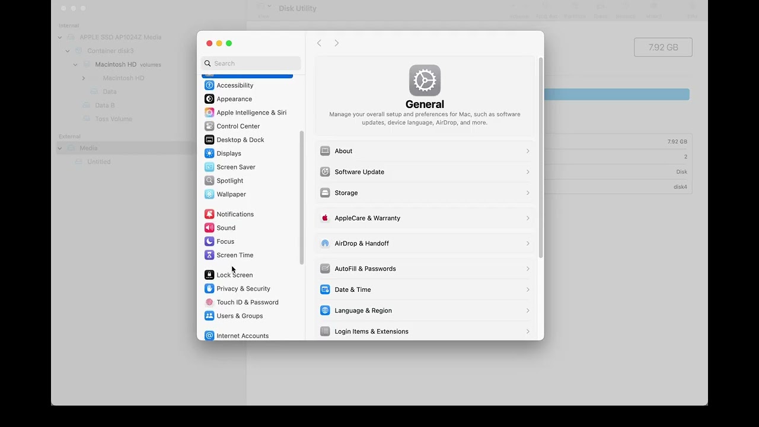Click the chevron on the Date & Time row
Viewport: 759px width, 427px height.
pyautogui.click(x=528, y=289)
